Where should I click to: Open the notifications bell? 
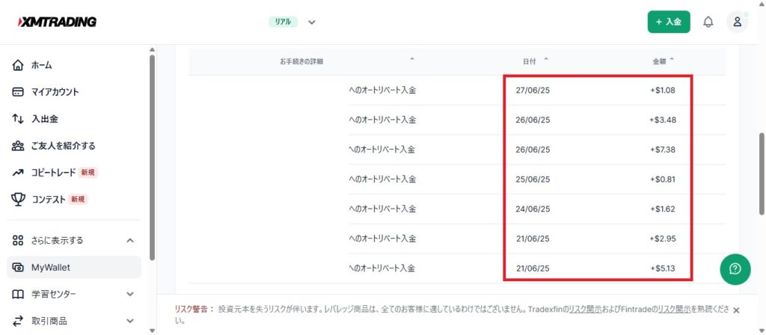[x=708, y=22]
